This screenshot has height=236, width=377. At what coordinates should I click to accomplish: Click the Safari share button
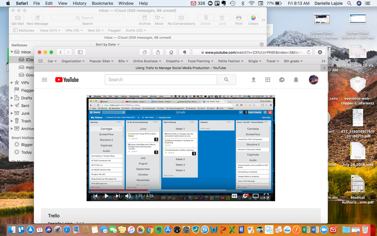click(158, 52)
